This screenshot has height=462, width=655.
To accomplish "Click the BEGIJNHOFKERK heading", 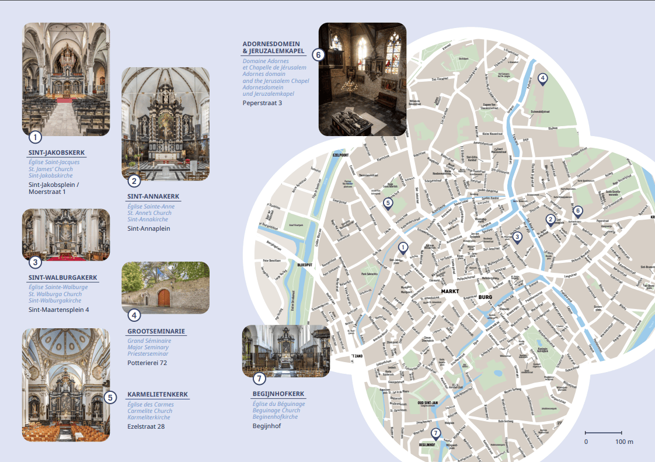I will pos(278,394).
